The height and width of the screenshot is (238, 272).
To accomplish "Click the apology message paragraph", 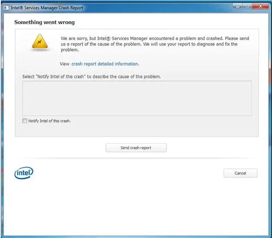I will point(155,44).
